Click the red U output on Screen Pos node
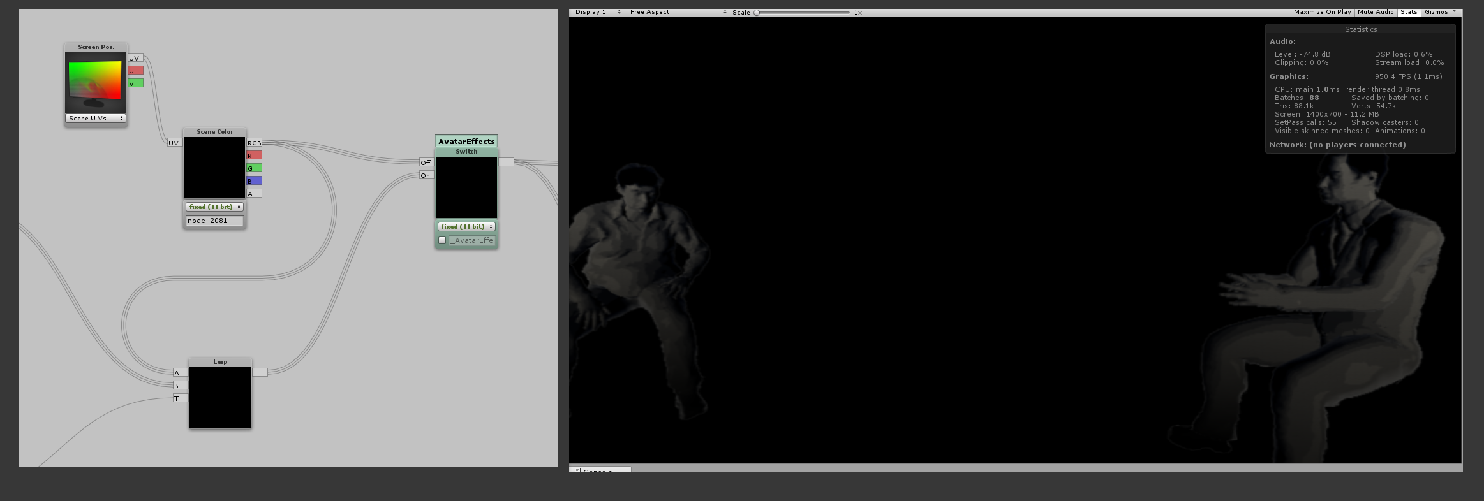This screenshot has width=1484, height=501. [135, 71]
